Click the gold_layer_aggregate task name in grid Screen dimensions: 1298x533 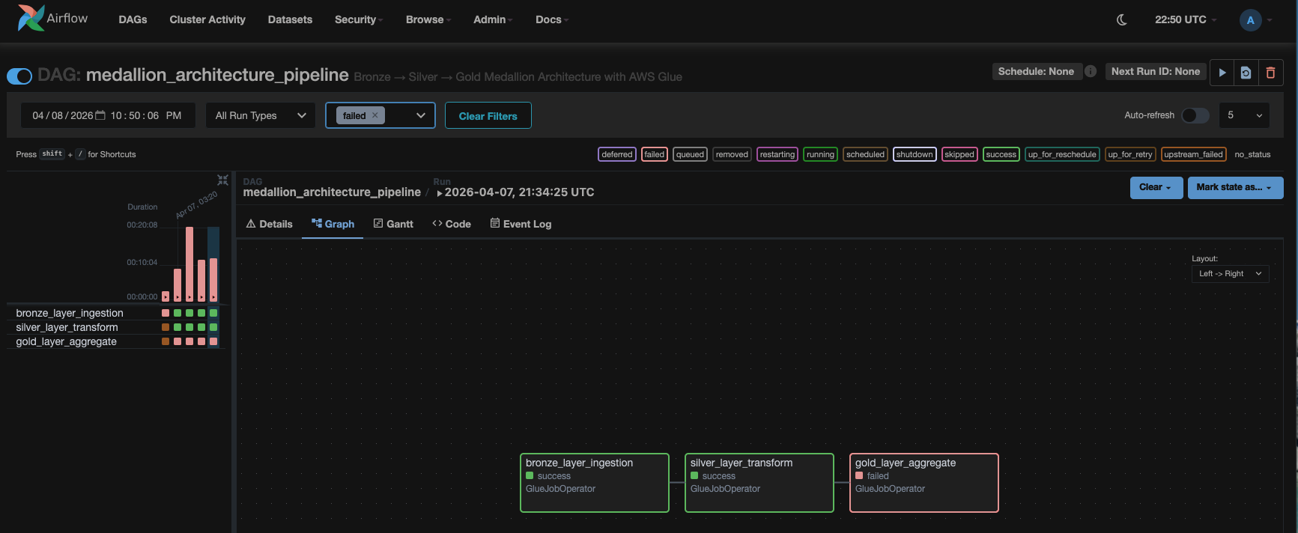click(66, 341)
